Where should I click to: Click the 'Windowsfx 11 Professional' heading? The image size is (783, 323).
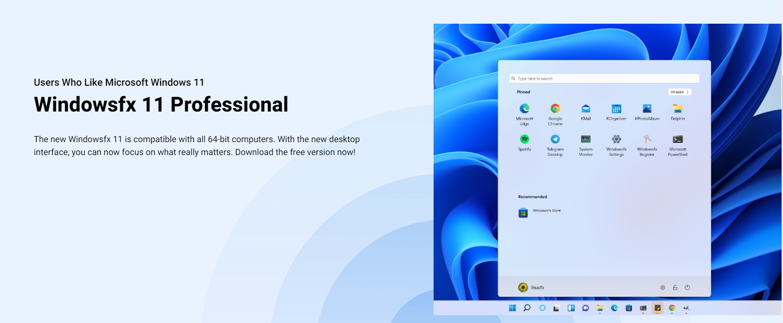point(161,105)
